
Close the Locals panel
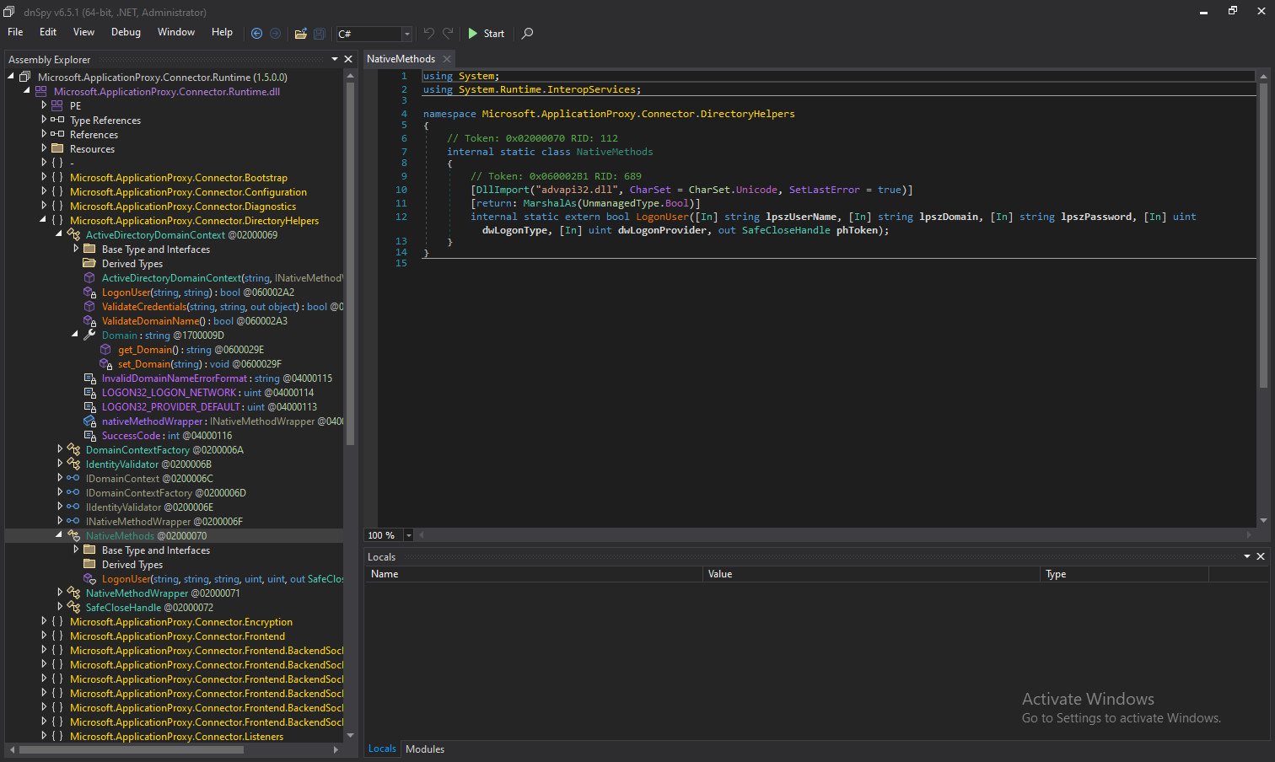tap(1261, 556)
